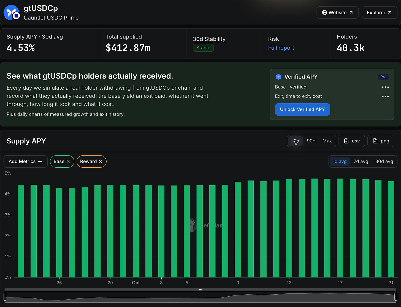
Task: Click the 30d Stability label
Action: (209, 39)
